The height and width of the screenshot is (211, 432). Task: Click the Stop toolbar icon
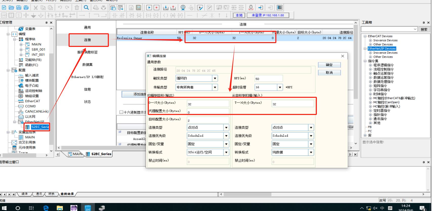[156, 8]
